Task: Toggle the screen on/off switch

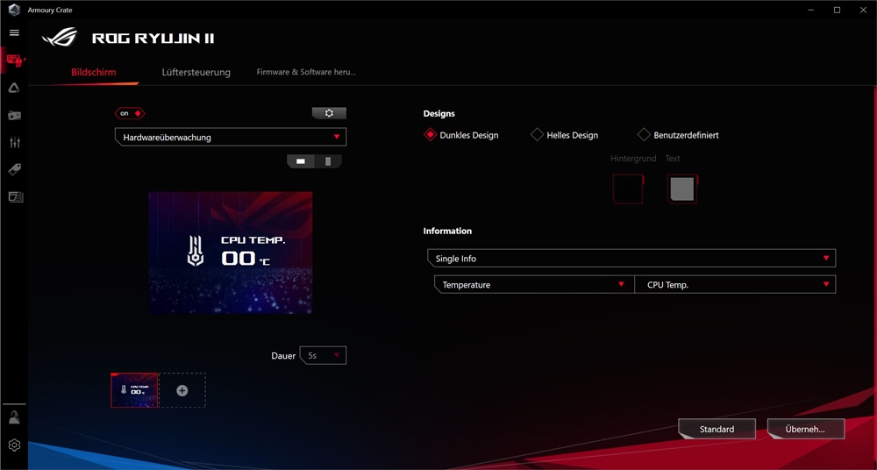Action: (x=130, y=113)
